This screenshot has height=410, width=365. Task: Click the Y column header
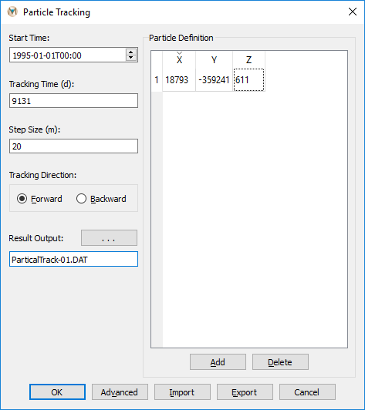214,60
